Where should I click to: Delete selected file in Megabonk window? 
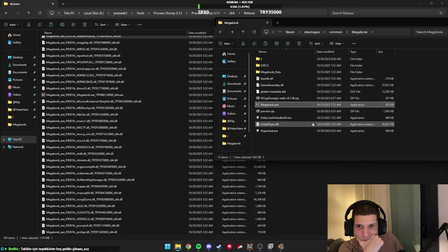pos(299,43)
